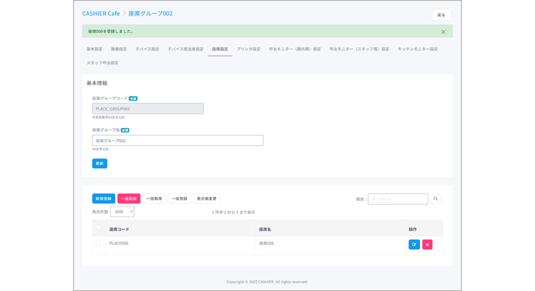Edit the PLACE006 seat row
Image resolution: width=535 pixels, height=291 pixels.
coord(414,244)
